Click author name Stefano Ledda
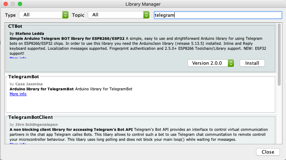This screenshot has width=286, height=160. tap(30, 33)
